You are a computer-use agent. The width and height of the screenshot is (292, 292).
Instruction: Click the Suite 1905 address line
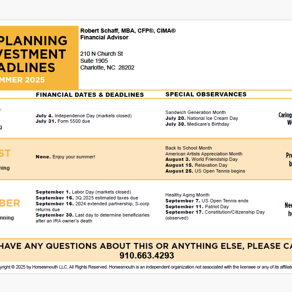(x=94, y=61)
